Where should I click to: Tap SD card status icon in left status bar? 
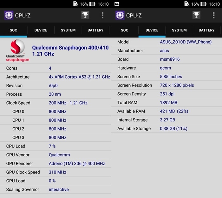[x=76, y=4]
